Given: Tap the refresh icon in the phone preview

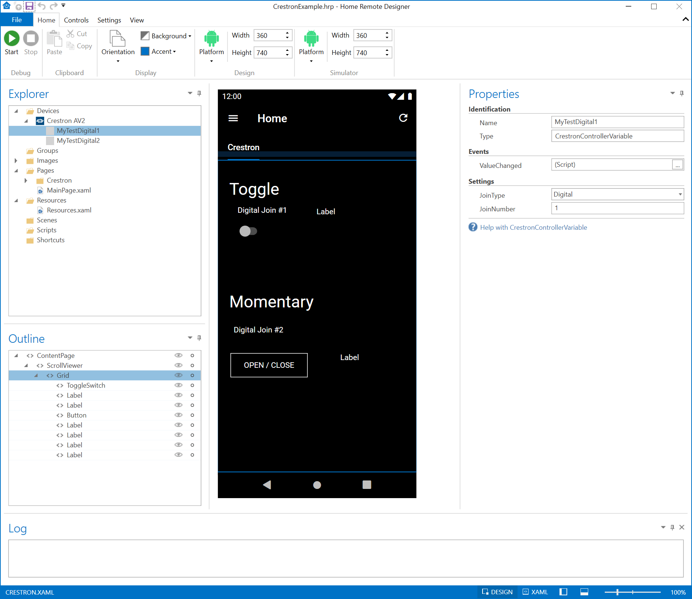Looking at the screenshot, I should coord(403,118).
